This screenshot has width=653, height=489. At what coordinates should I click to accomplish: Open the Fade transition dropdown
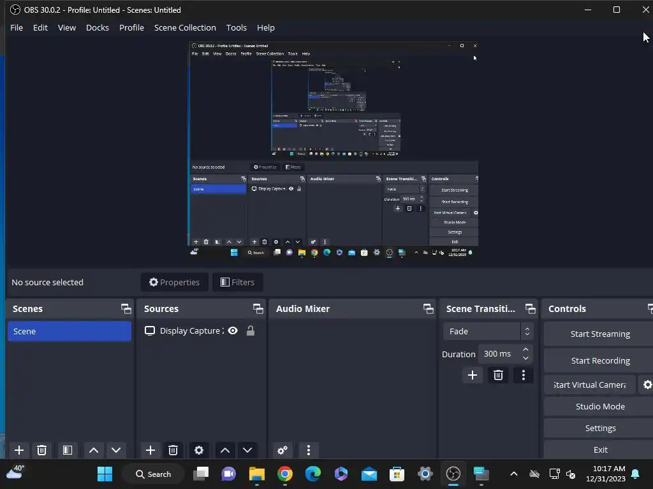tap(488, 331)
